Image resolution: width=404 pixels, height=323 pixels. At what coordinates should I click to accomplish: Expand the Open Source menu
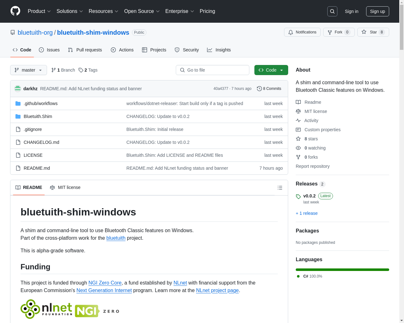click(x=142, y=11)
